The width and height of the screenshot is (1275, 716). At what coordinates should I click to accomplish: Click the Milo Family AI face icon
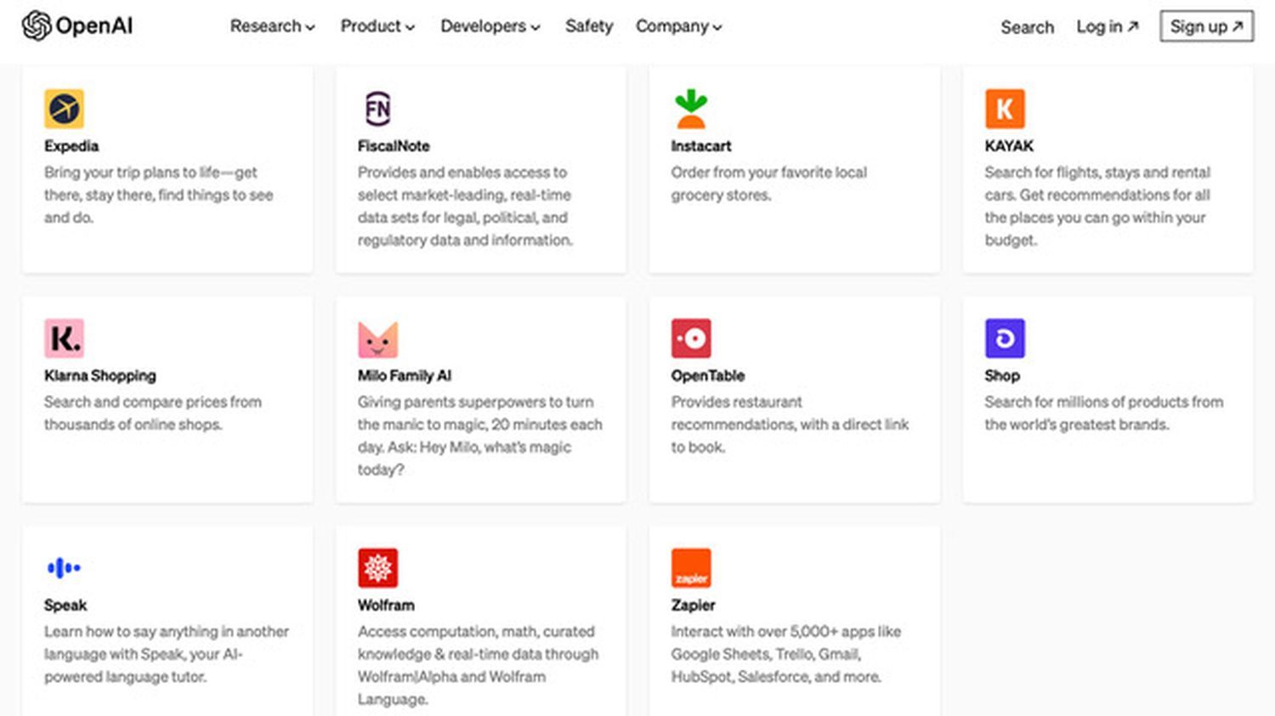[x=377, y=338]
